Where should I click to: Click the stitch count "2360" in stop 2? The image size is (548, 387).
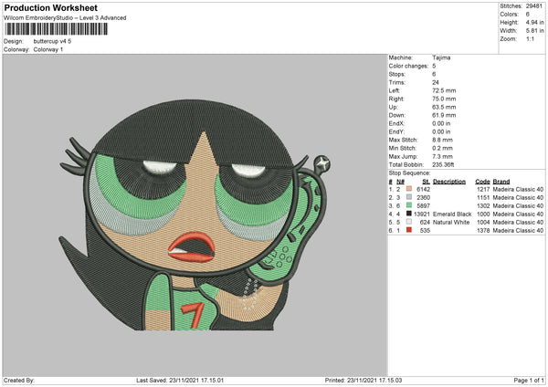tap(423, 198)
